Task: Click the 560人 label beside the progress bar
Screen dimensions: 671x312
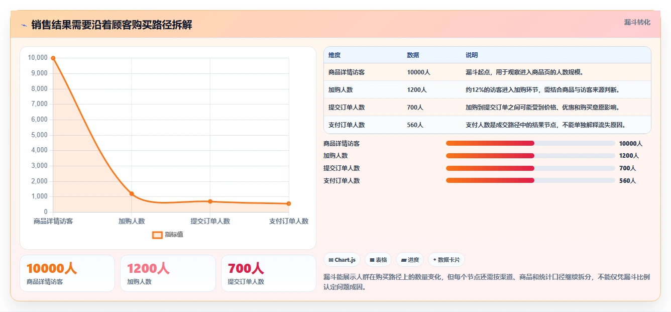Action: pyautogui.click(x=627, y=180)
